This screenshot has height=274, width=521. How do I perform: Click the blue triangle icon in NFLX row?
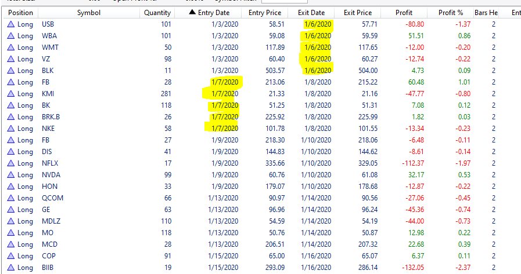coord(10,163)
